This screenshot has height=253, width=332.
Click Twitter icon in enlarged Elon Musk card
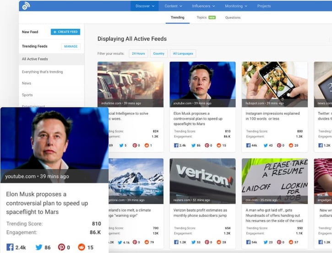tap(39, 247)
